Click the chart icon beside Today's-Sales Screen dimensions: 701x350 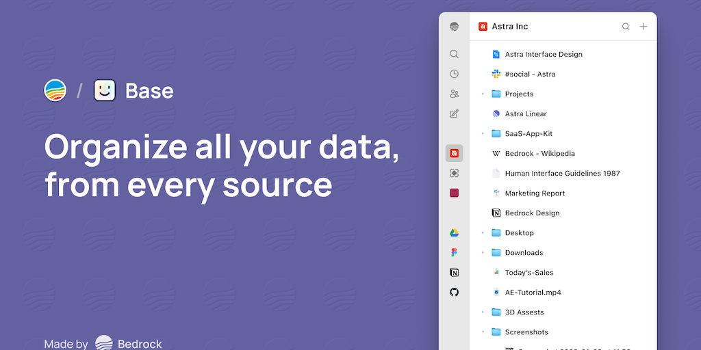pyautogui.click(x=496, y=272)
